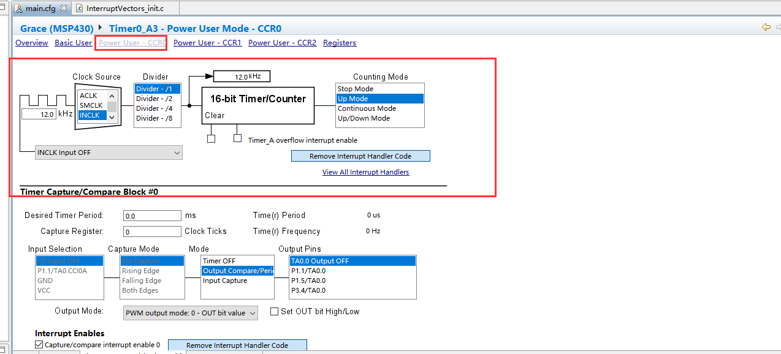Select ACLK clock source
781x354 pixels.
[x=92, y=96]
